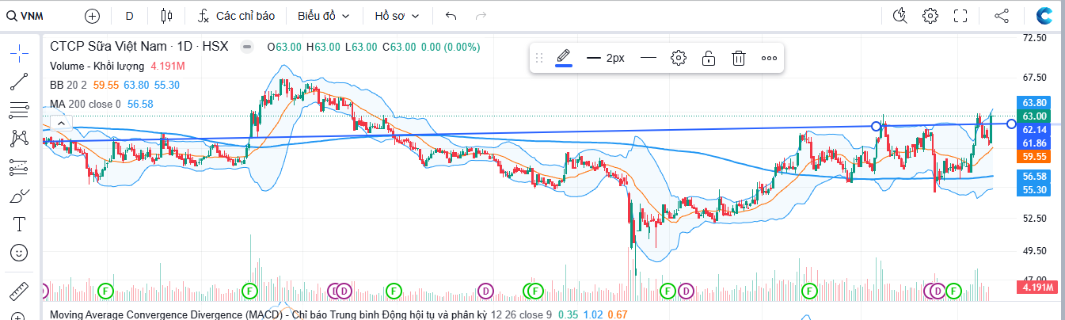Open the D time interval selector
Viewport: 1065px width, 320px height.
click(x=130, y=15)
